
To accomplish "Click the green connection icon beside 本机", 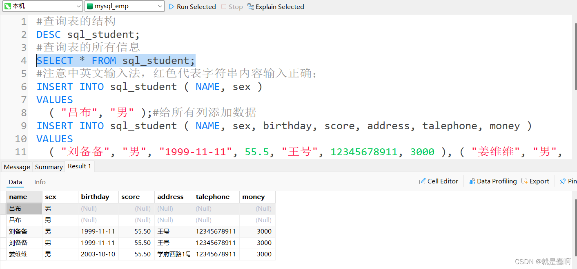I will point(7,6).
